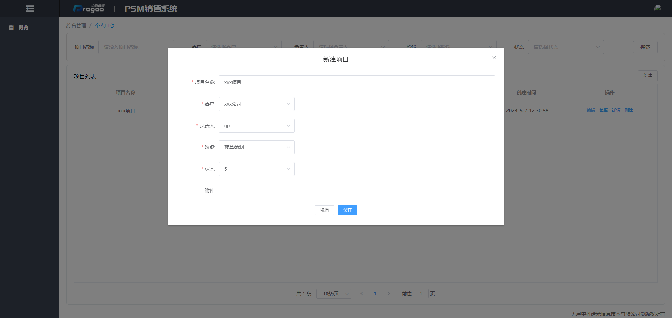Go to next page arrow in pagination
The width and height of the screenshot is (672, 318).
(x=388, y=294)
